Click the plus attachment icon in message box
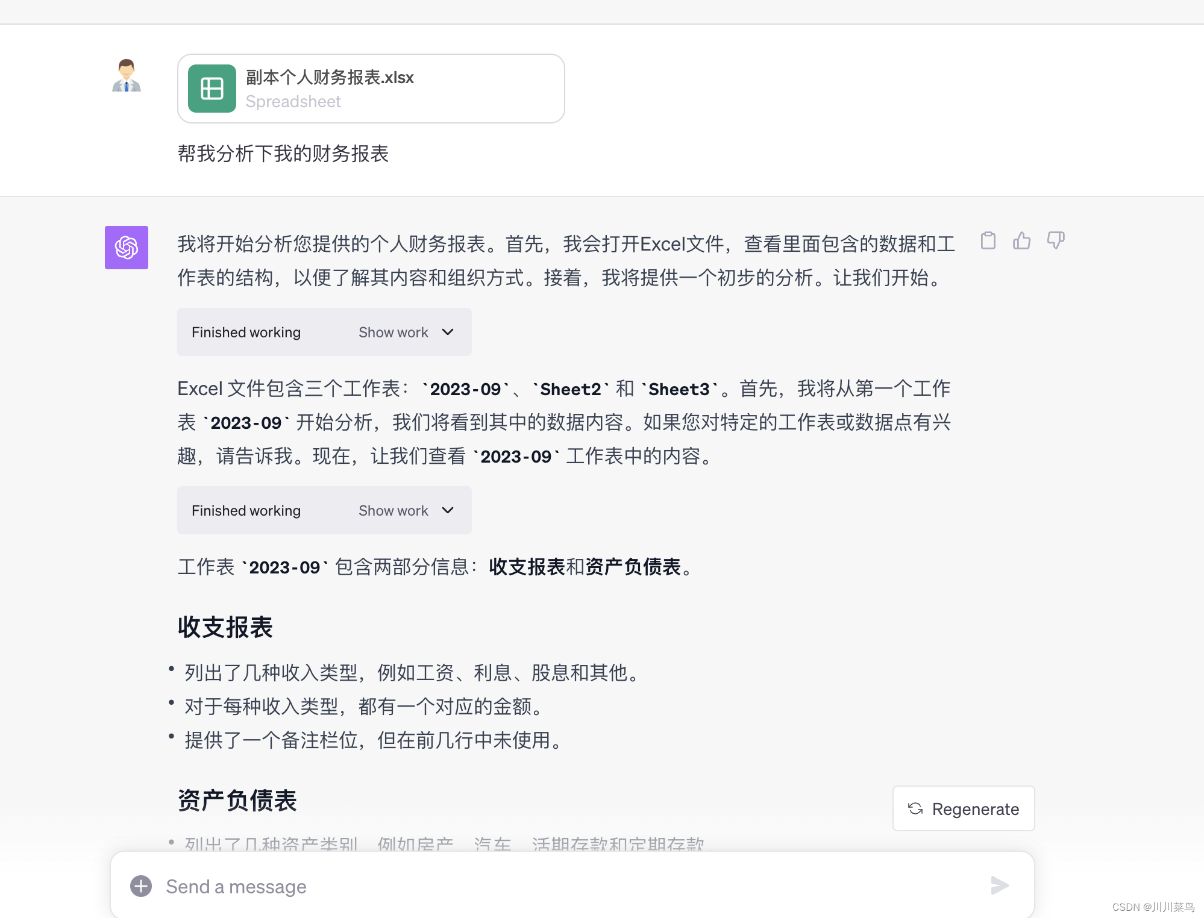 pos(141,885)
